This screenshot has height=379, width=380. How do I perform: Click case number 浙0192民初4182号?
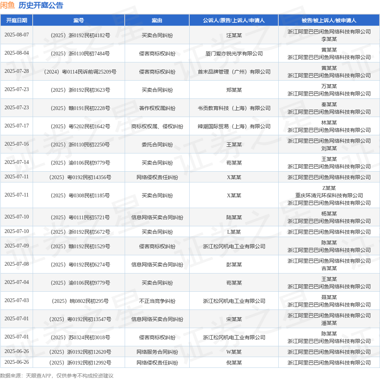80,35
